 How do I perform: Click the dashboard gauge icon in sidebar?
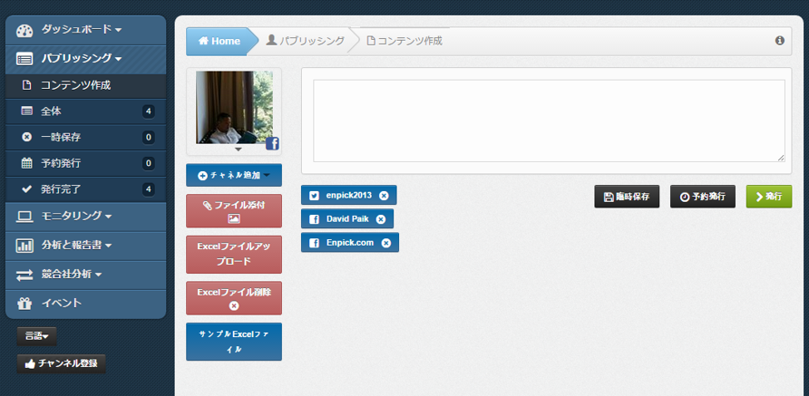coord(24,31)
